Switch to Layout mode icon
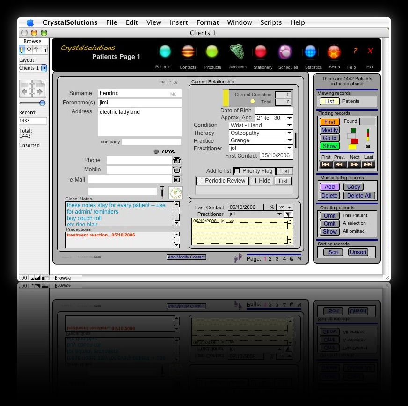 [x=36, y=50]
